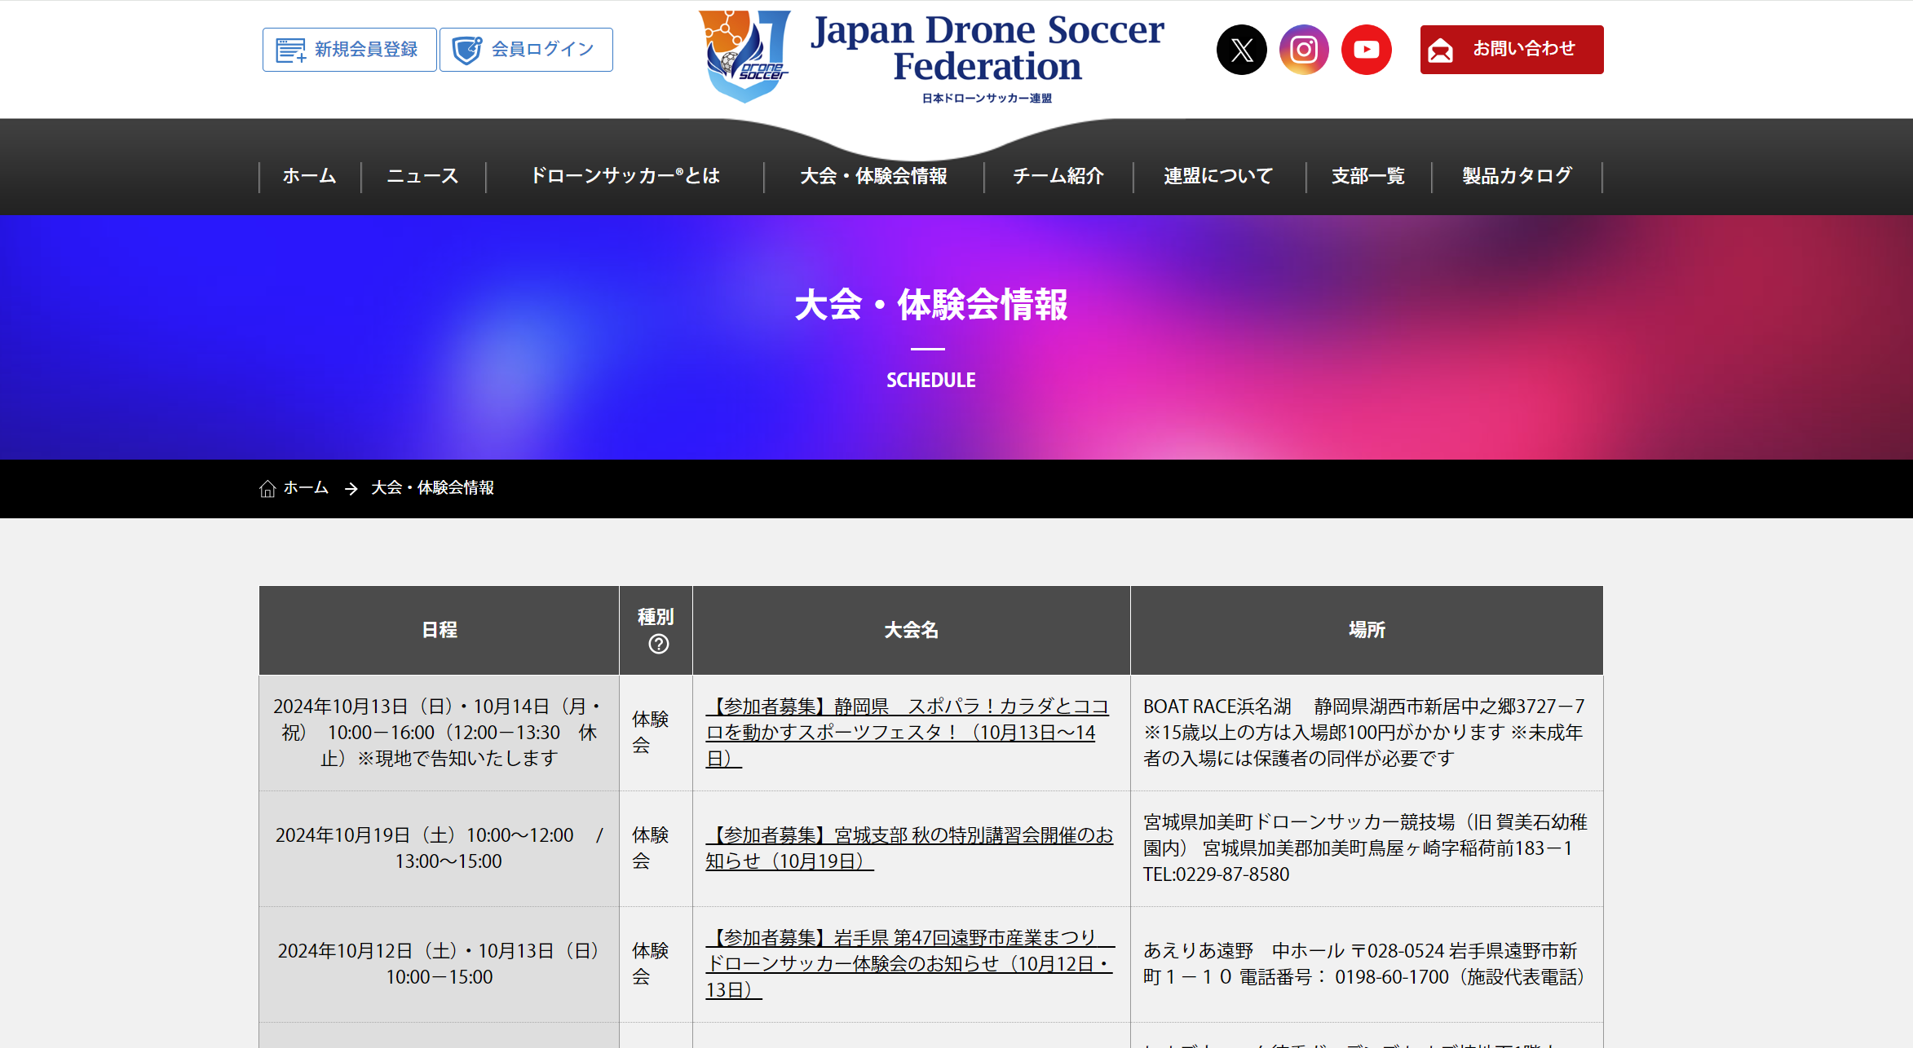
Task: Click the 2024年10月13日 schedule cell
Action: point(439,733)
